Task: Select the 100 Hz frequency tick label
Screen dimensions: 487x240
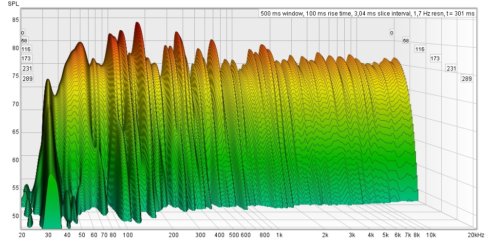Action: [128, 235]
